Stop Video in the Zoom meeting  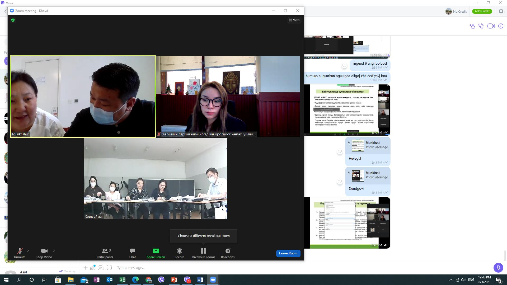(x=44, y=253)
